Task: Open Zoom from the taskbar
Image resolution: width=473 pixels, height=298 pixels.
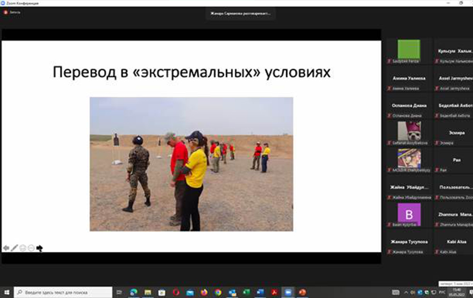Action: click(x=288, y=292)
